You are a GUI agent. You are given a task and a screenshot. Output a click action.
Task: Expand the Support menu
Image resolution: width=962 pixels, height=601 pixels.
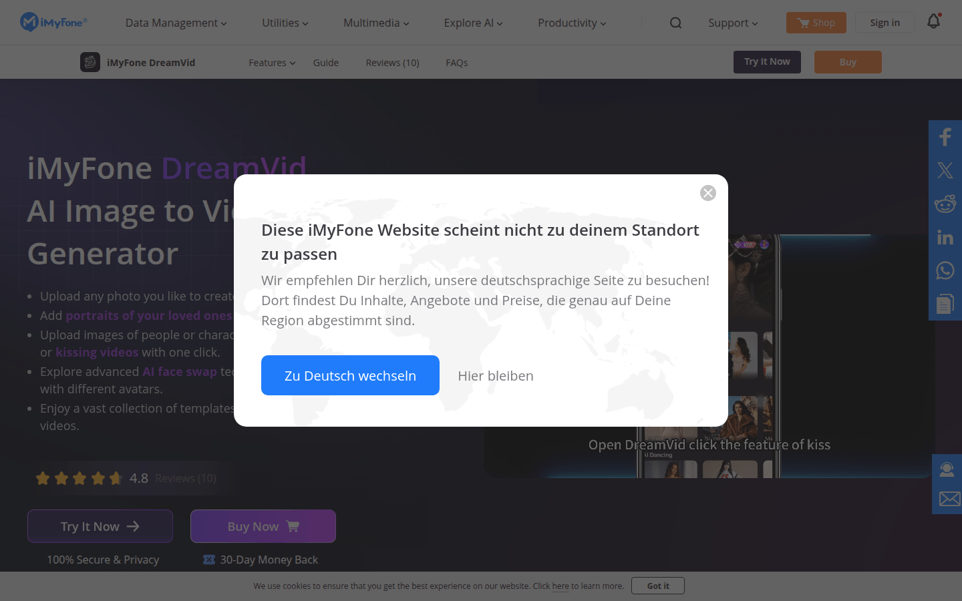coord(733,23)
